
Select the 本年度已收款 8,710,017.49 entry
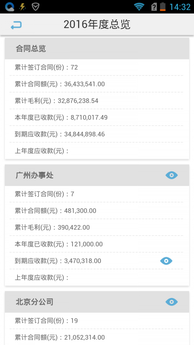click(97, 118)
